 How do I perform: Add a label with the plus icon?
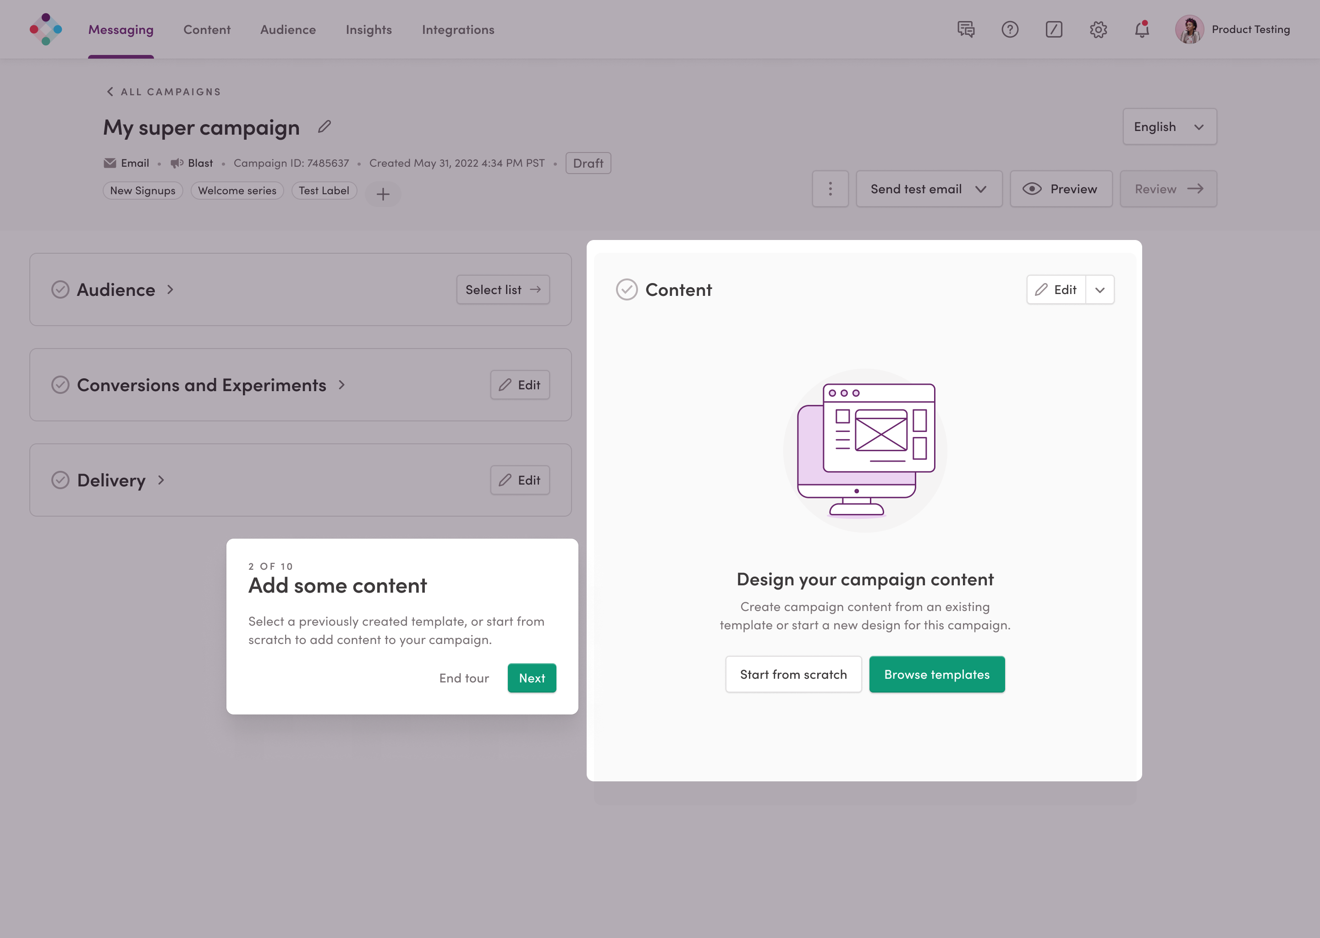pyautogui.click(x=383, y=194)
